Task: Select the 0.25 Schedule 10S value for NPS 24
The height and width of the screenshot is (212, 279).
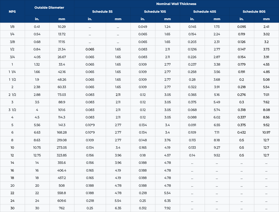Action: pos(143,201)
